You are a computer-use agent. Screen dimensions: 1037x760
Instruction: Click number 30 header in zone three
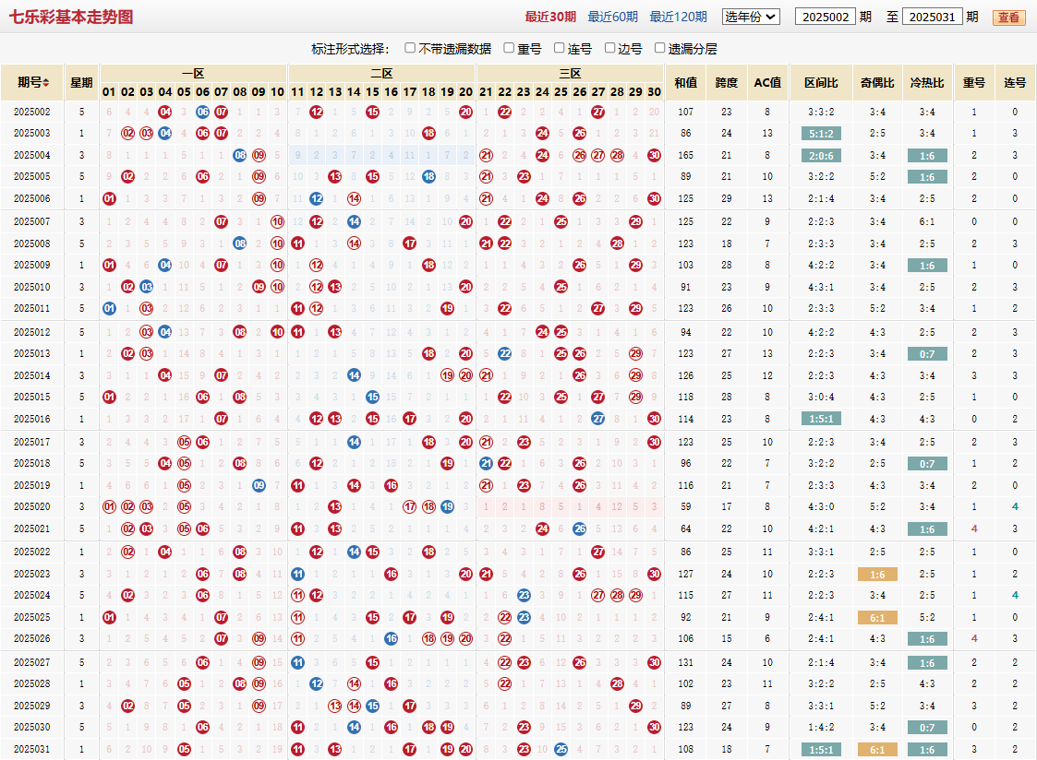[654, 92]
